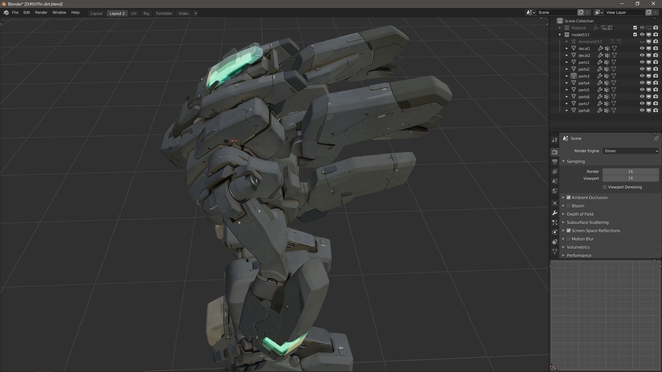This screenshot has height=372, width=662.
Task: Hide parts3 with its eye icon
Action: (x=642, y=76)
